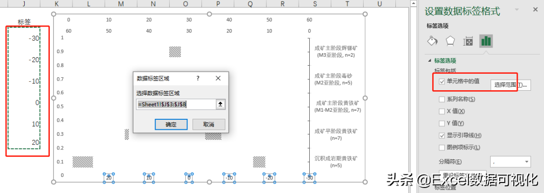This screenshot has height=193, width=544.
Task: Click the collapse dialog range picker icon
Action: (220, 104)
